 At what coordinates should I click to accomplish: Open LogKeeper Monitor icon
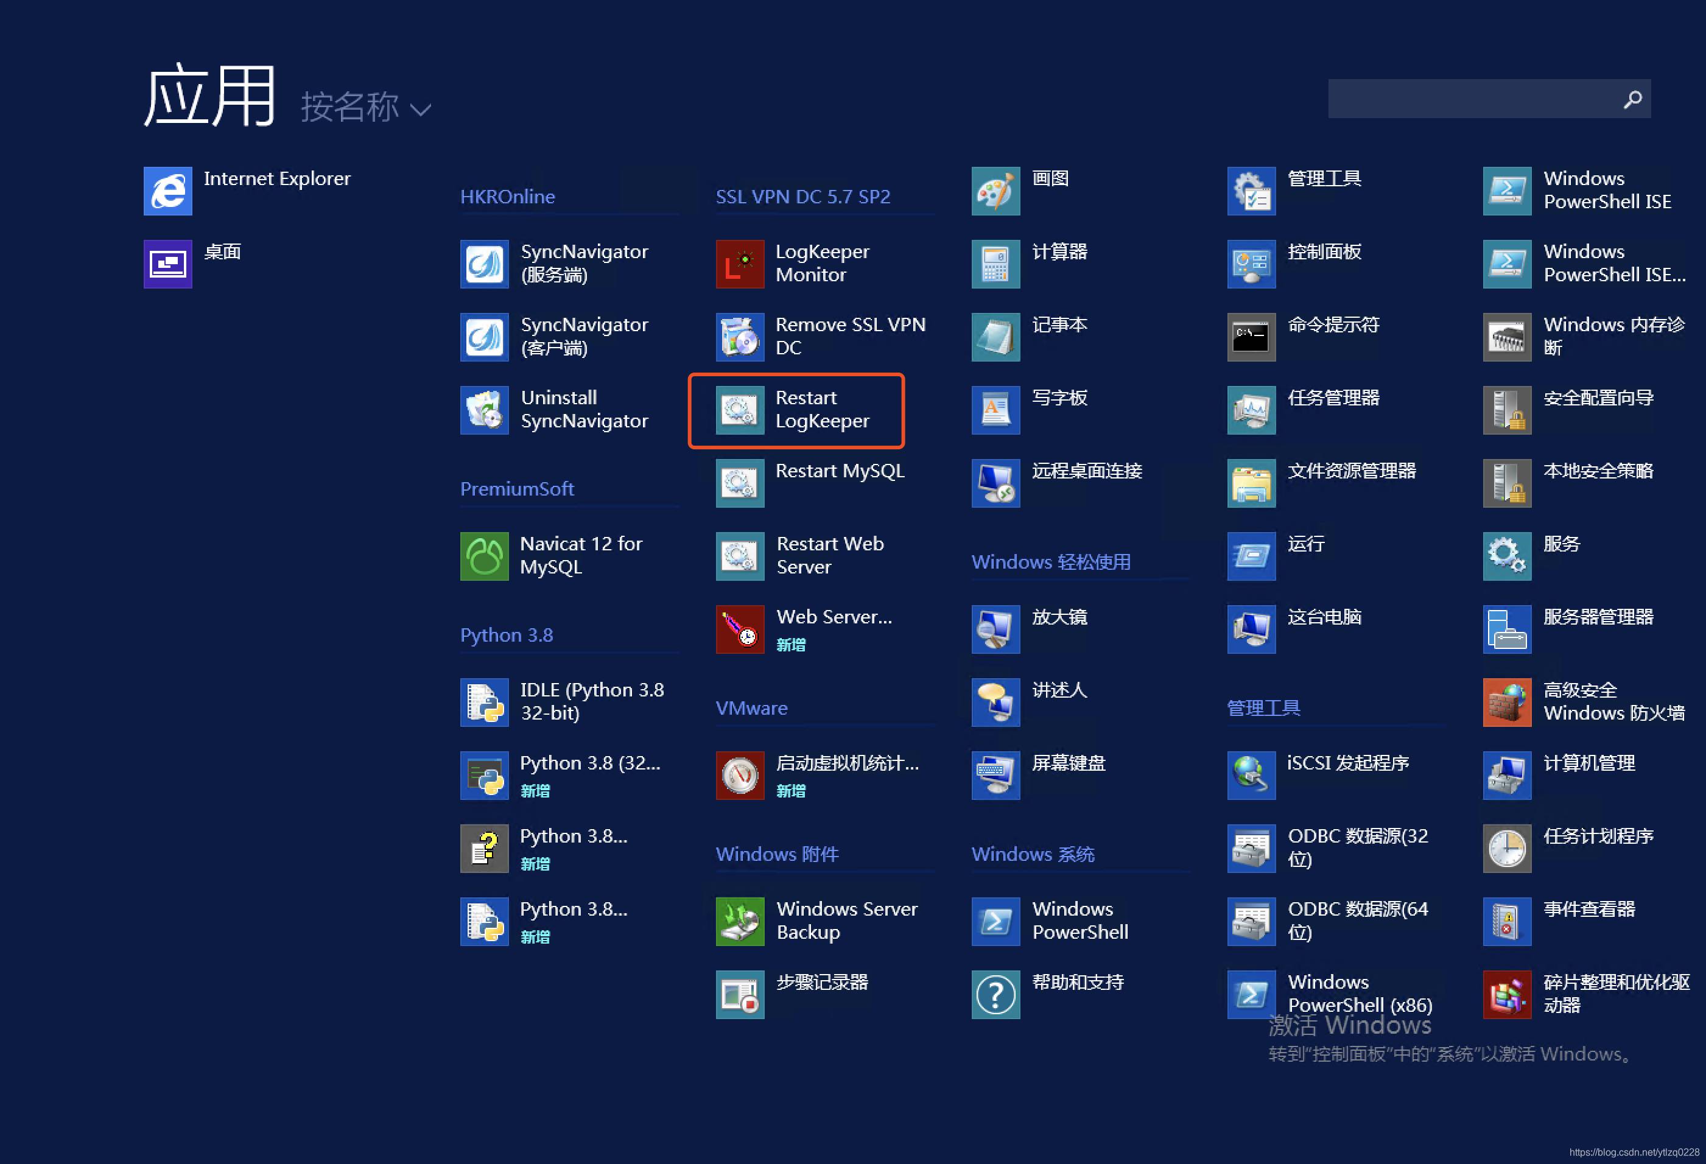[x=740, y=264]
